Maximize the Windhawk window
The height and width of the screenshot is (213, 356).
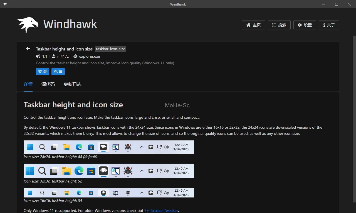337,4
